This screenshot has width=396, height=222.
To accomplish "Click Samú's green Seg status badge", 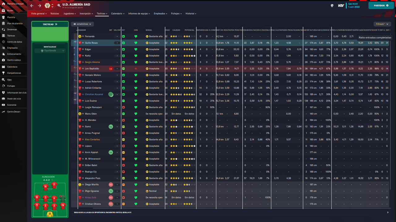I will 111,127.
